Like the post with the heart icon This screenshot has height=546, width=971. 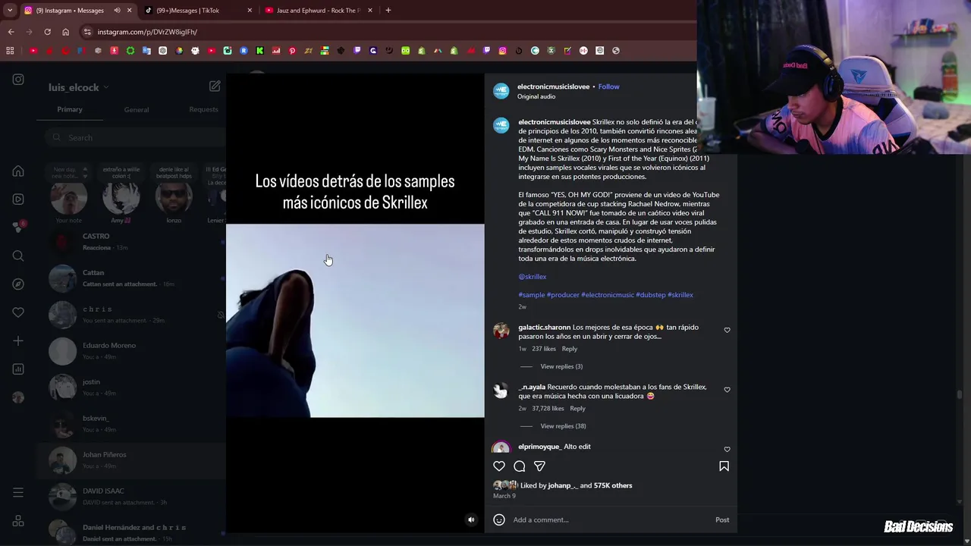tap(499, 466)
